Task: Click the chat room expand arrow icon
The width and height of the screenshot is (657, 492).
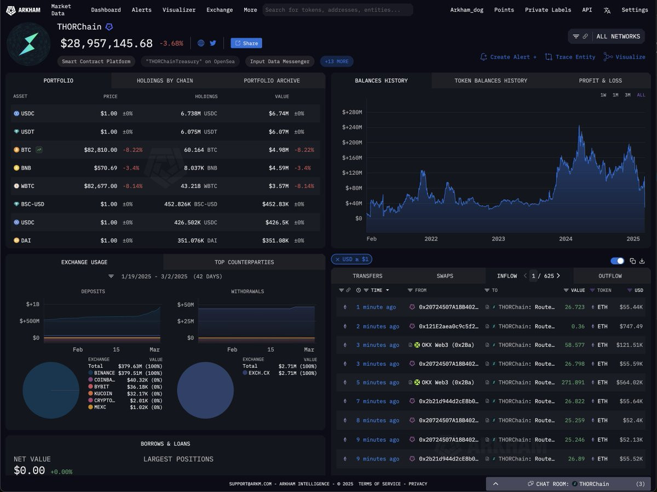Action: click(495, 484)
